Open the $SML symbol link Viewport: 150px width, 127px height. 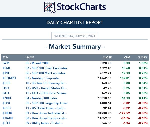pos(7,68)
